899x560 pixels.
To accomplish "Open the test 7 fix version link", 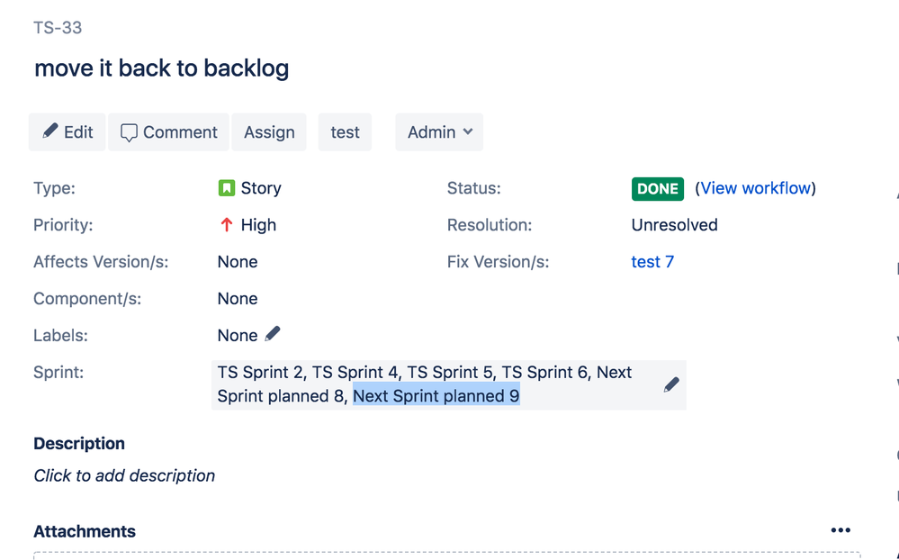I will click(x=652, y=261).
